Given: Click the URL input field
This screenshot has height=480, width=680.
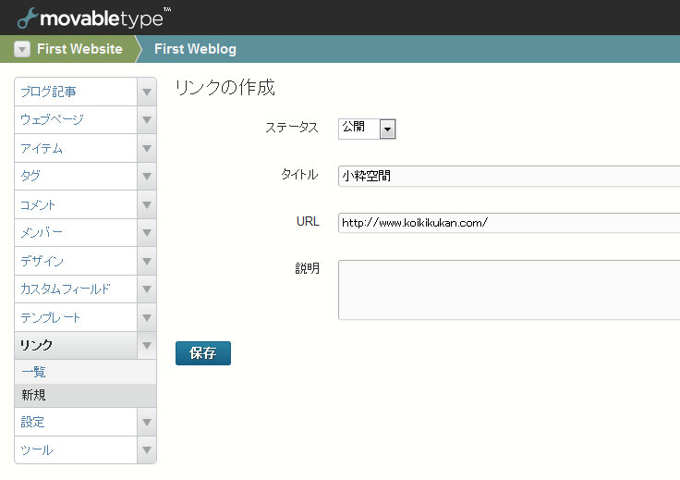Looking at the screenshot, I should [x=509, y=223].
